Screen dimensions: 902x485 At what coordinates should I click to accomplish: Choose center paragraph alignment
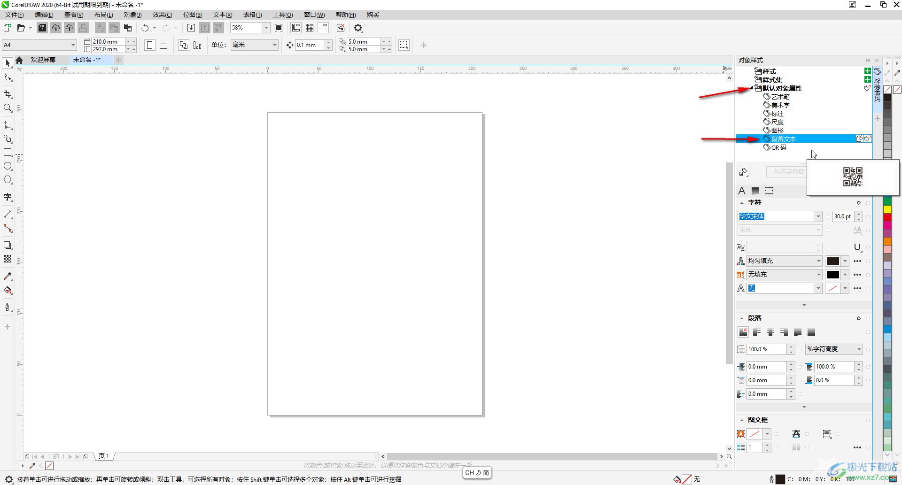(770, 332)
